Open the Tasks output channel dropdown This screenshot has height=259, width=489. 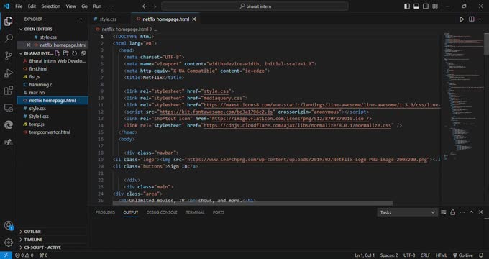point(407,212)
